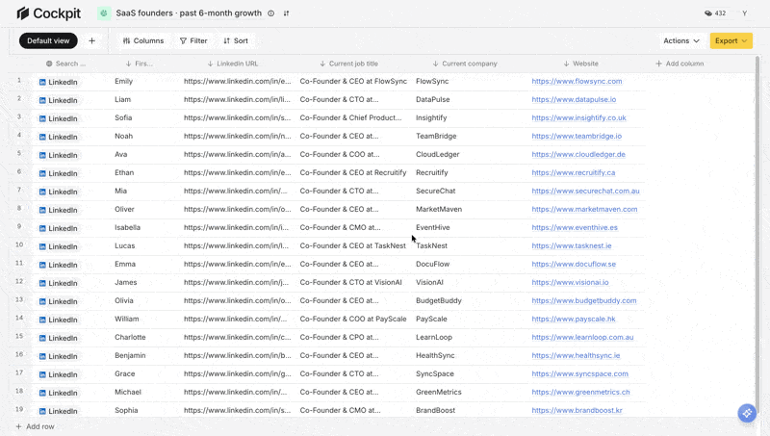Screen dimensions: 770x436
Task: Select cell 'Co-Founder & COO at PayScale'
Action: click(x=353, y=319)
